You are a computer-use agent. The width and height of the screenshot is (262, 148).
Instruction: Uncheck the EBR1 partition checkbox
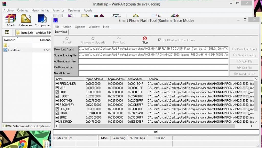click(57, 92)
